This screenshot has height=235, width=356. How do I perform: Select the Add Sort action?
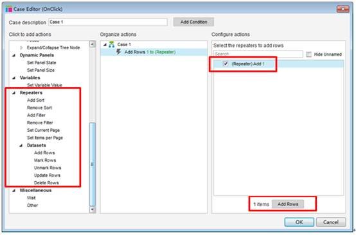[x=35, y=100]
